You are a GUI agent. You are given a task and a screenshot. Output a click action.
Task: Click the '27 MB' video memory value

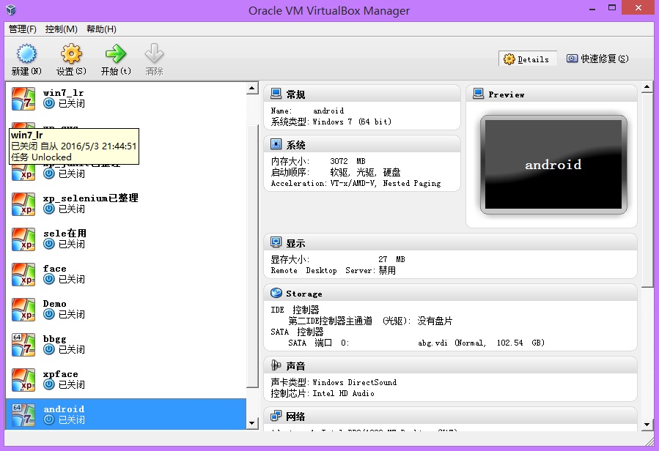coord(391,259)
